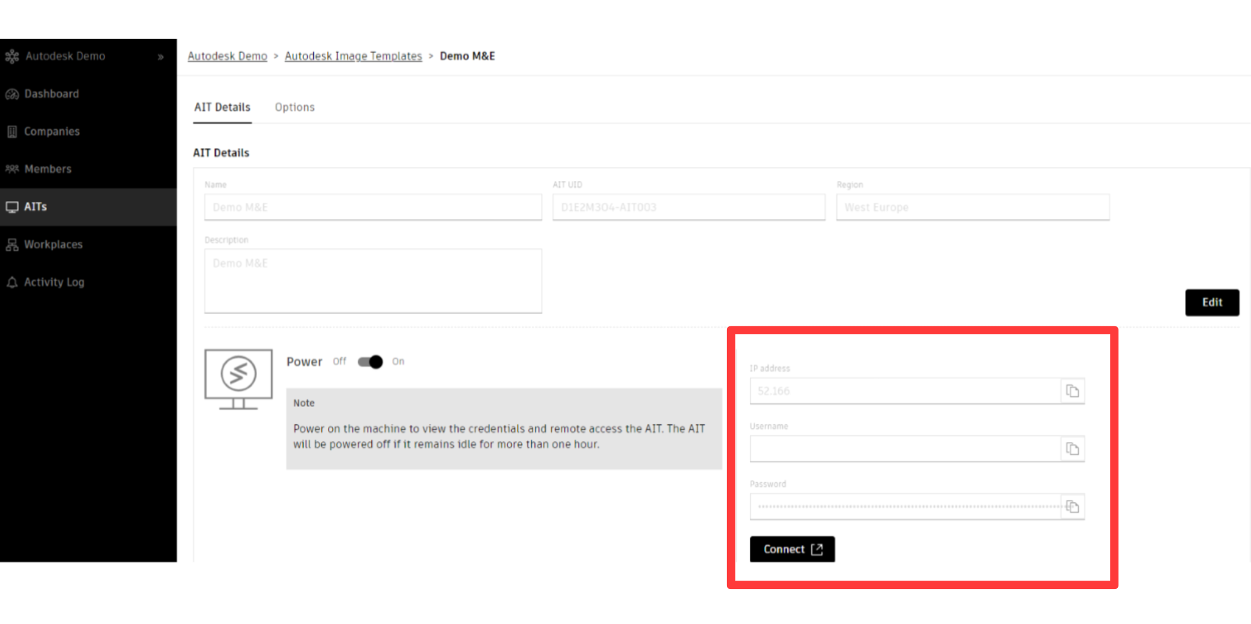Click the Dashboard gauge icon
The width and height of the screenshot is (1251, 624).
point(12,94)
